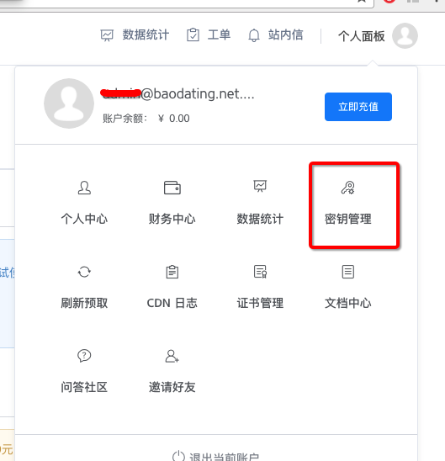This screenshot has width=445, height=461.
Task: Click 退出当前账户 logout link
Action: point(215,456)
